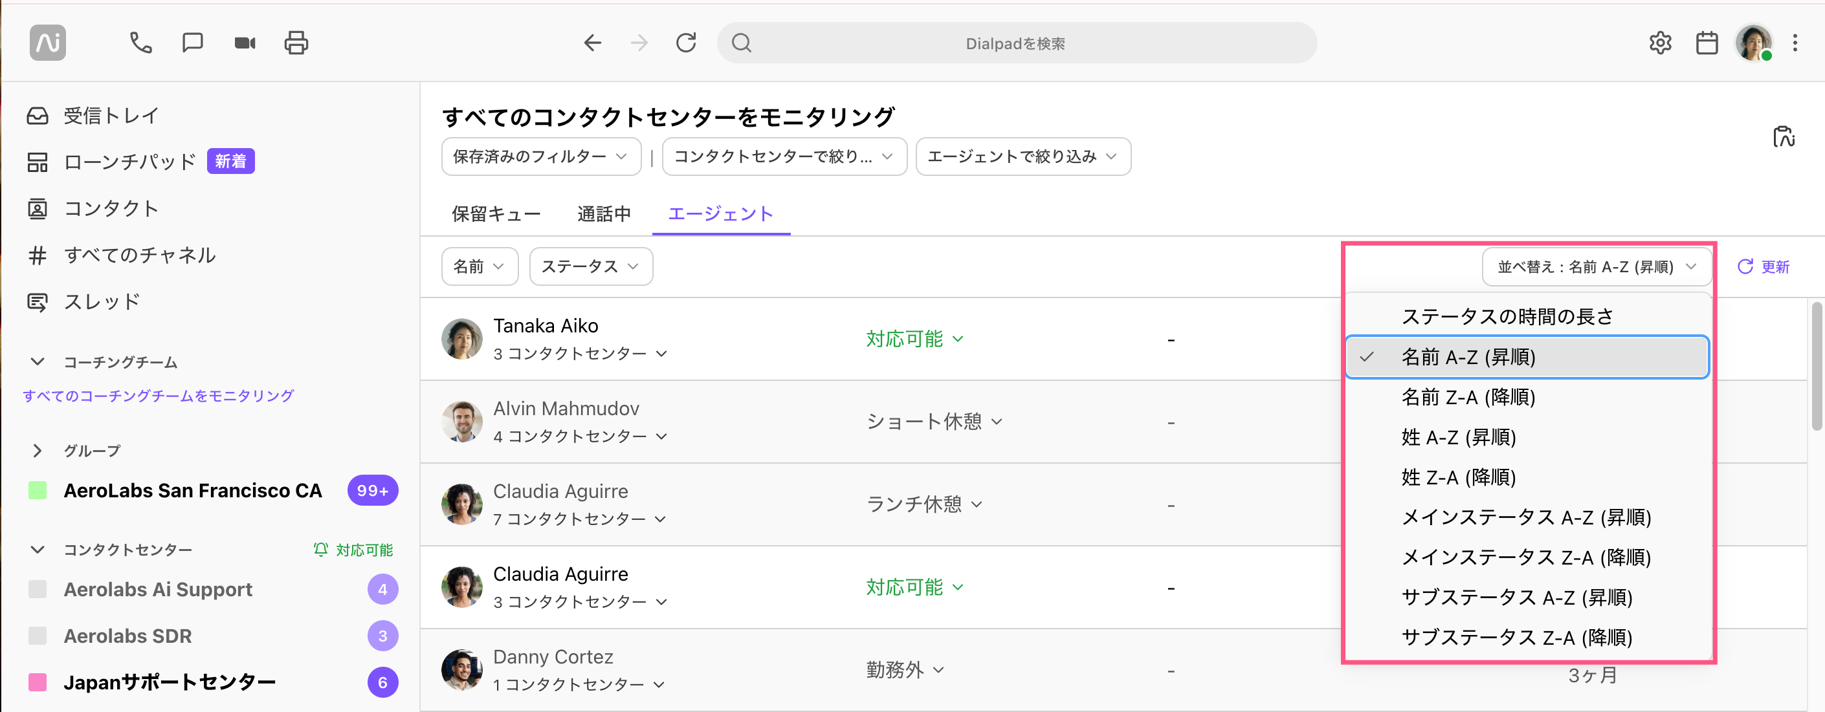Go forward with the right arrow
Screen dimensions: 1825x712
pos(639,43)
